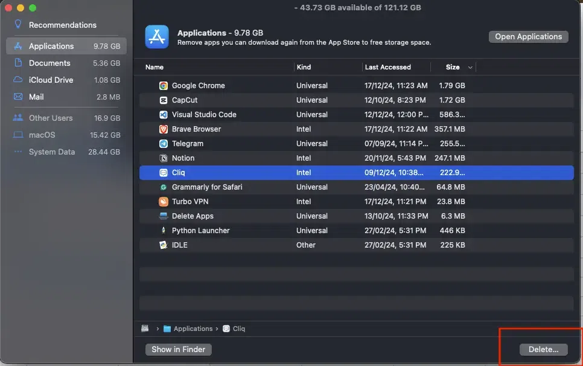583x366 pixels.
Task: Click the Google Chrome app icon
Action: (163, 86)
